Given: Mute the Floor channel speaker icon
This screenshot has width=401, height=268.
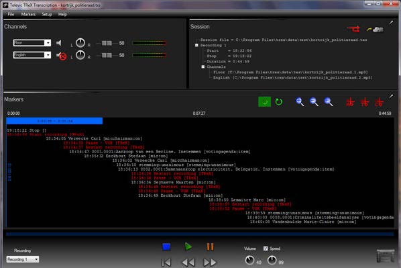Looking at the screenshot, I should (59, 43).
